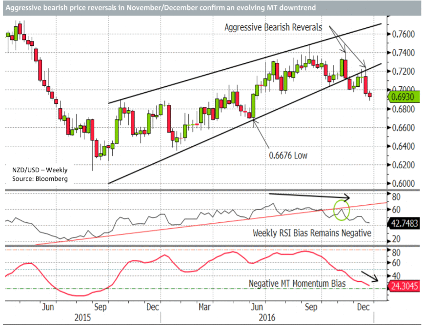Image resolution: width=424 pixels, height=331 pixels.
Task: Click the "Negative MT Momentum Bias" label
Action: (297, 283)
